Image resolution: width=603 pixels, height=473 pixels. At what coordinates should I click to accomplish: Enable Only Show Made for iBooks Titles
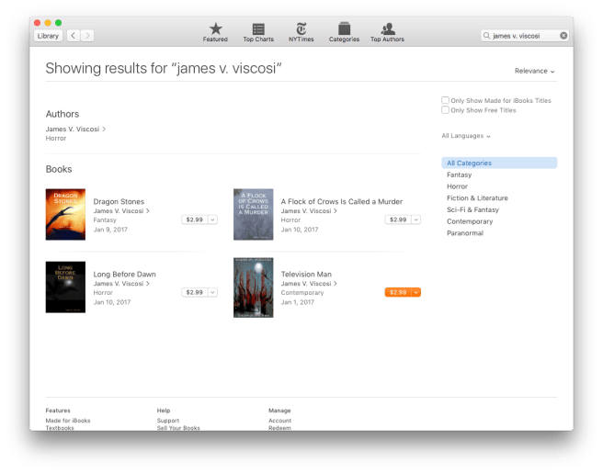click(x=445, y=100)
